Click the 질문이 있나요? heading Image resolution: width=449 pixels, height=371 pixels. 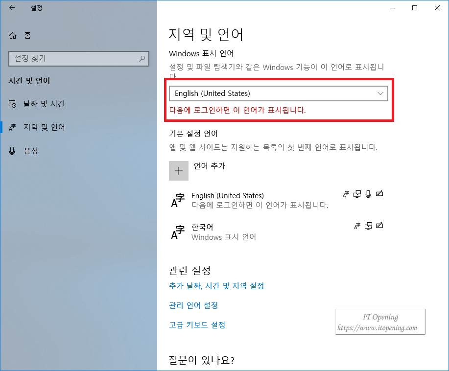tap(202, 360)
